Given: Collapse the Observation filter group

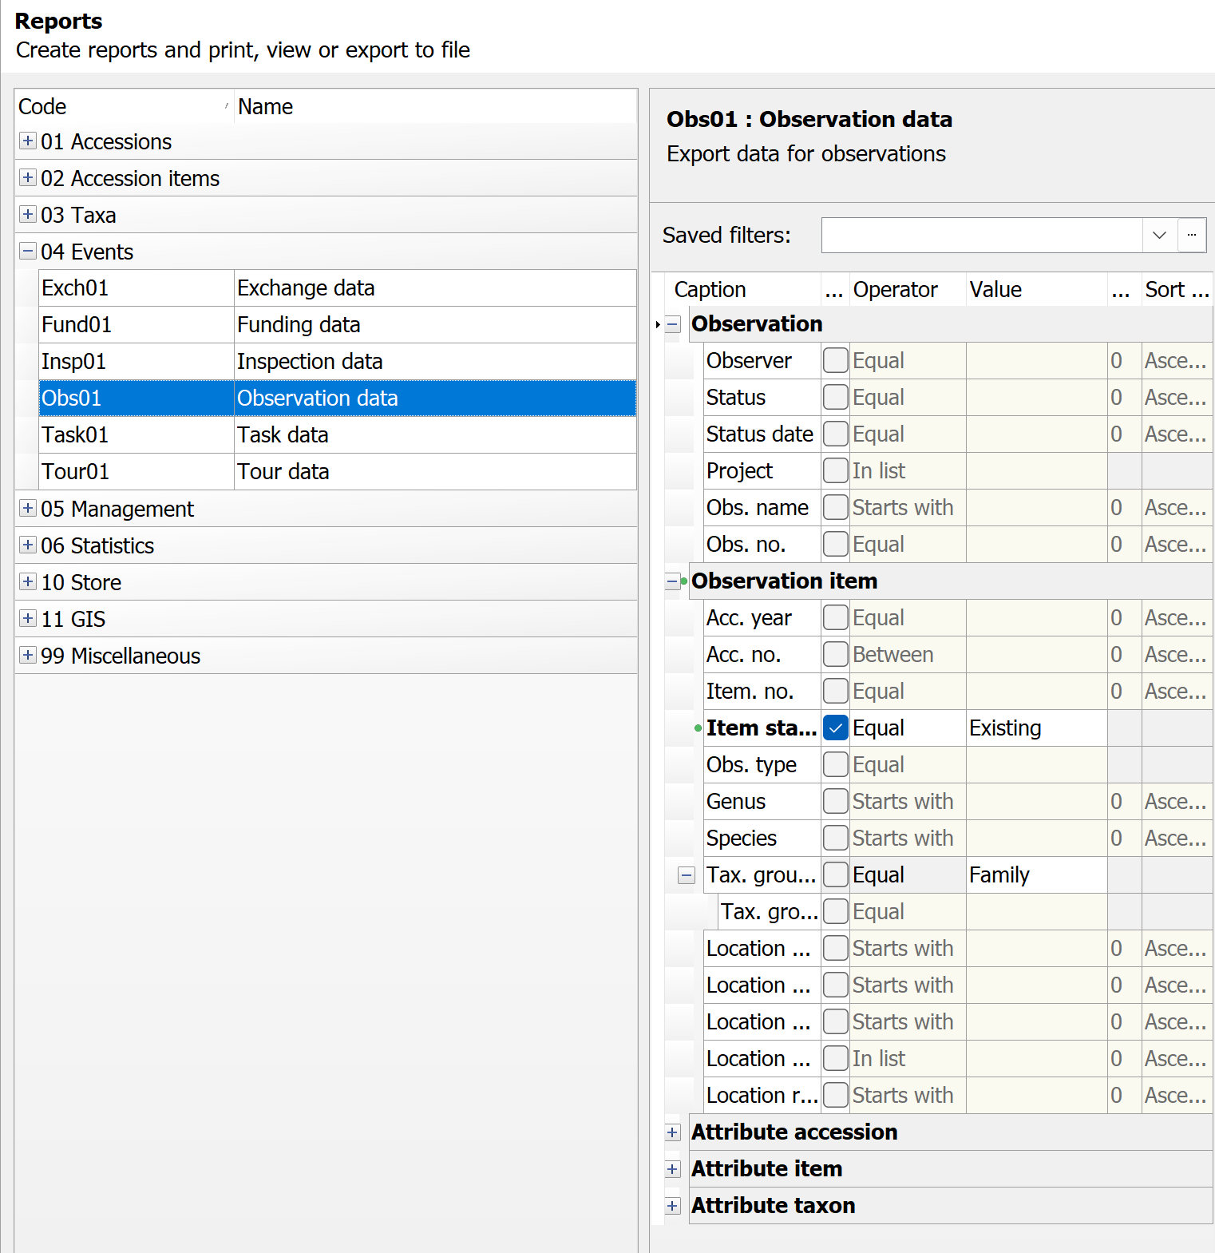Looking at the screenshot, I should click(673, 325).
